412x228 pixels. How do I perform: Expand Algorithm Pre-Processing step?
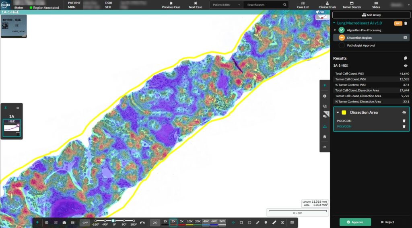pyautogui.click(x=335, y=30)
